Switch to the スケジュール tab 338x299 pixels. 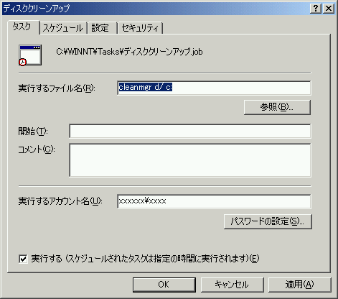pyautogui.click(x=62, y=28)
